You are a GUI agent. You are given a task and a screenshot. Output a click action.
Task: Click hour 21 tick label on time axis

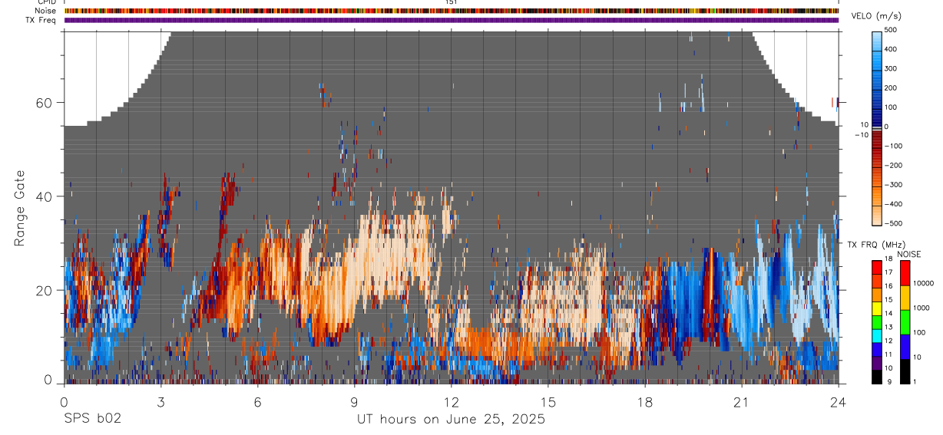[x=742, y=402]
